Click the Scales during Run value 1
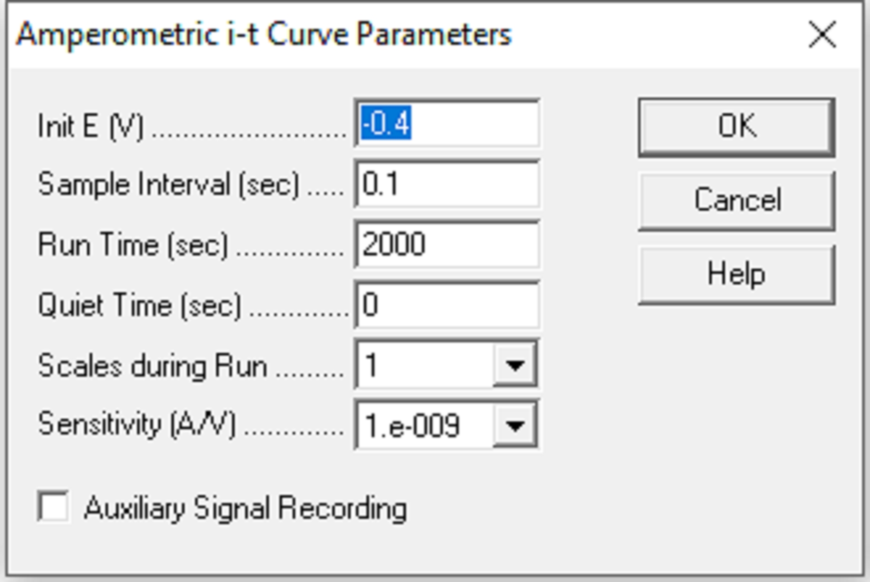This screenshot has width=870, height=582. click(x=424, y=365)
